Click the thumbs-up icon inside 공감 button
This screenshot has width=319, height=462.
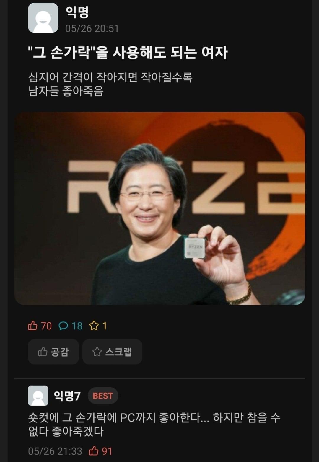pos(43,352)
